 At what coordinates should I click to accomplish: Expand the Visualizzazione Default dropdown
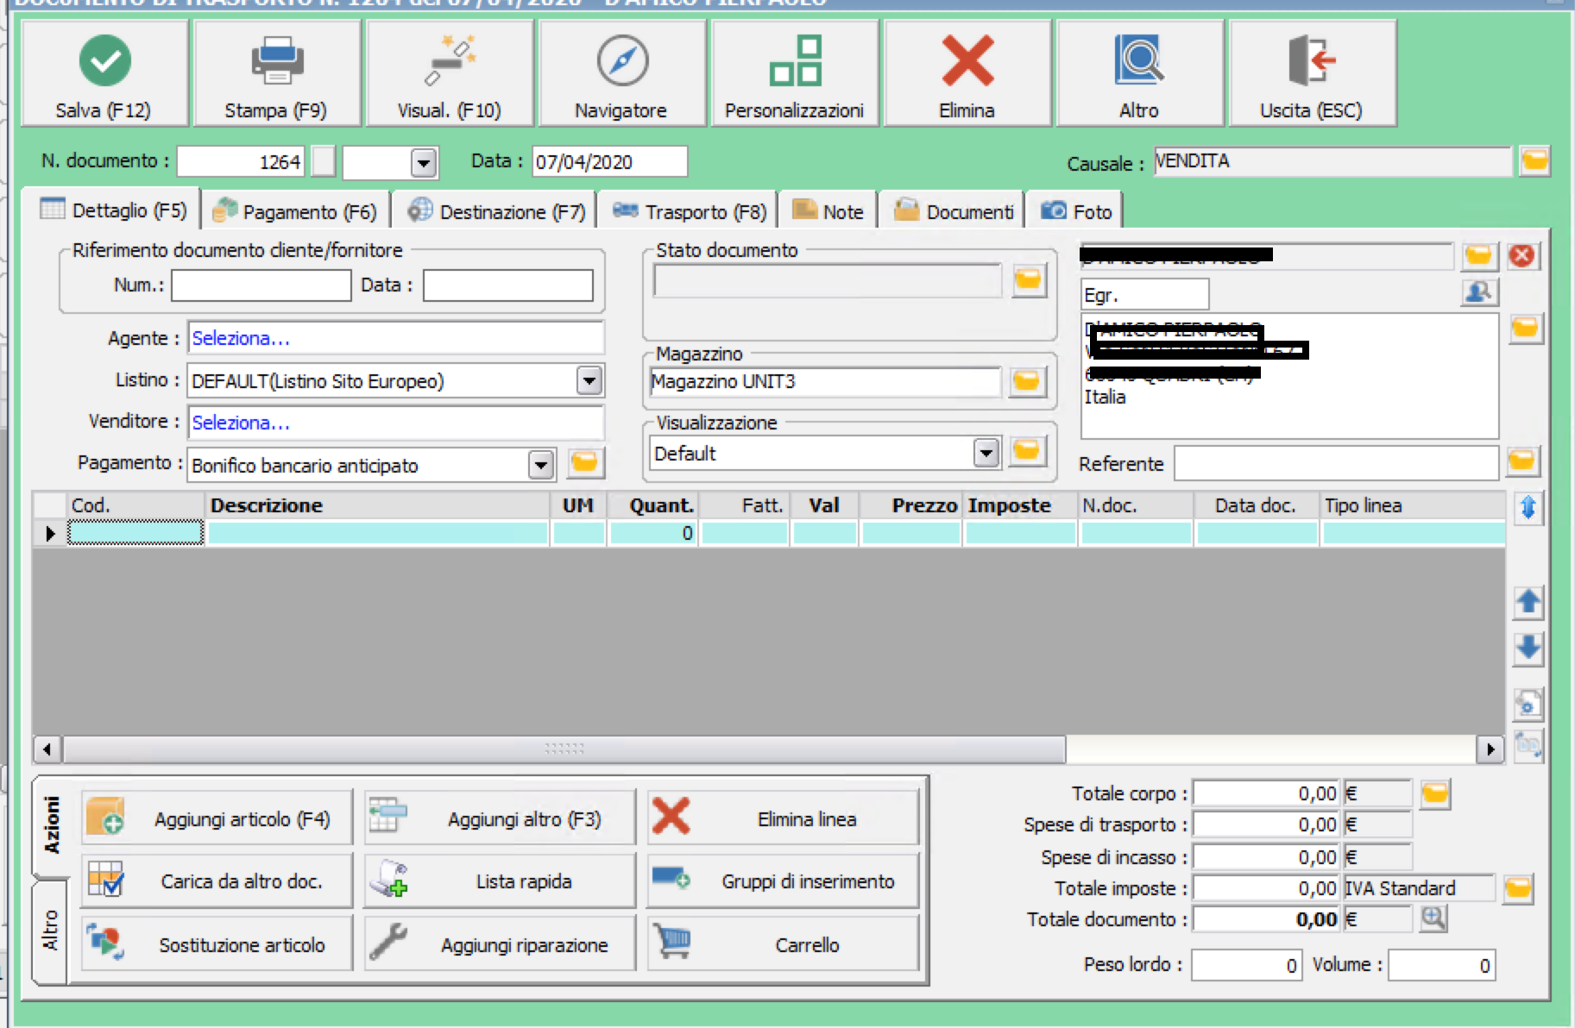click(x=986, y=452)
